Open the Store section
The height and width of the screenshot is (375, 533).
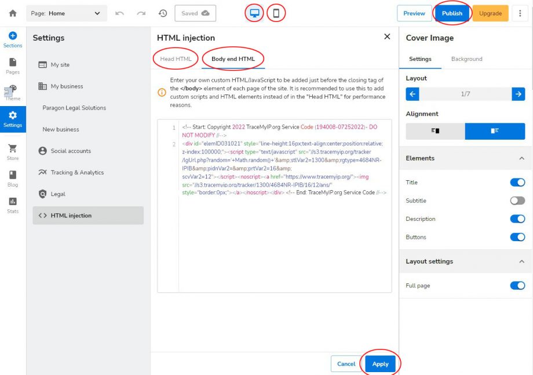pyautogui.click(x=12, y=151)
